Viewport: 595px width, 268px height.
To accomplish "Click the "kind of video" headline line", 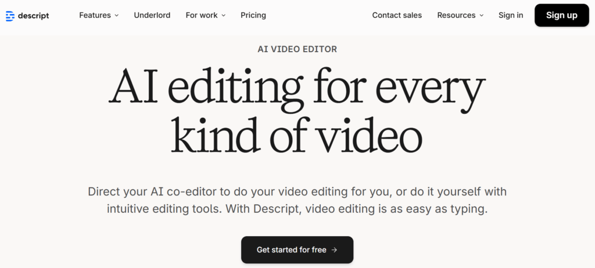I will [x=297, y=137].
